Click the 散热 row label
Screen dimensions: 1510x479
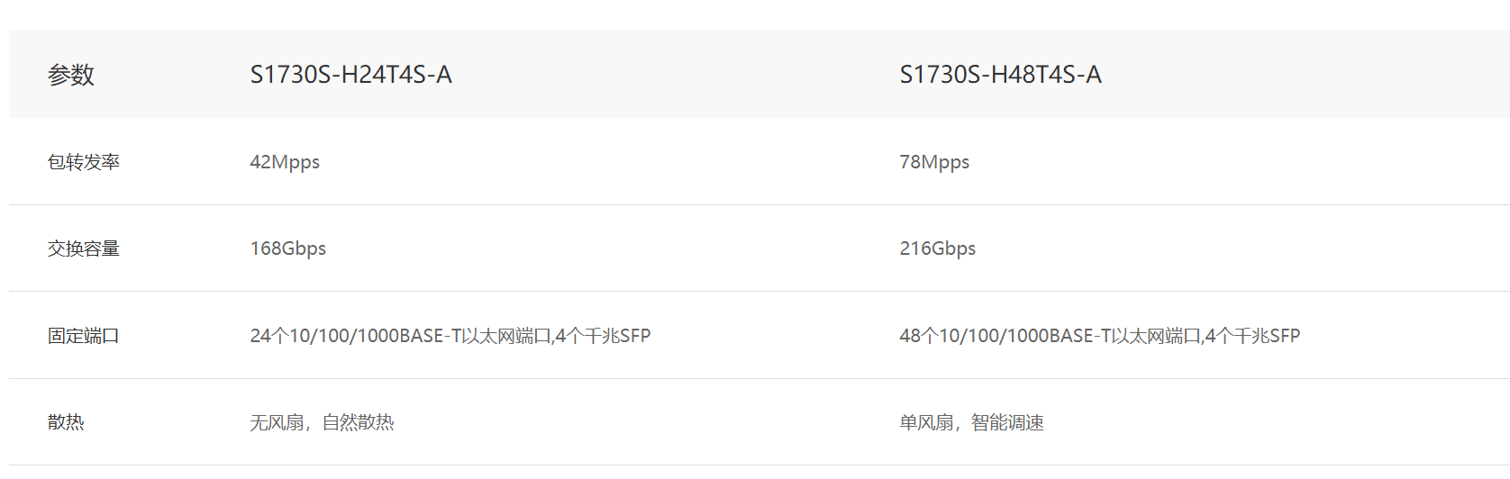[66, 422]
